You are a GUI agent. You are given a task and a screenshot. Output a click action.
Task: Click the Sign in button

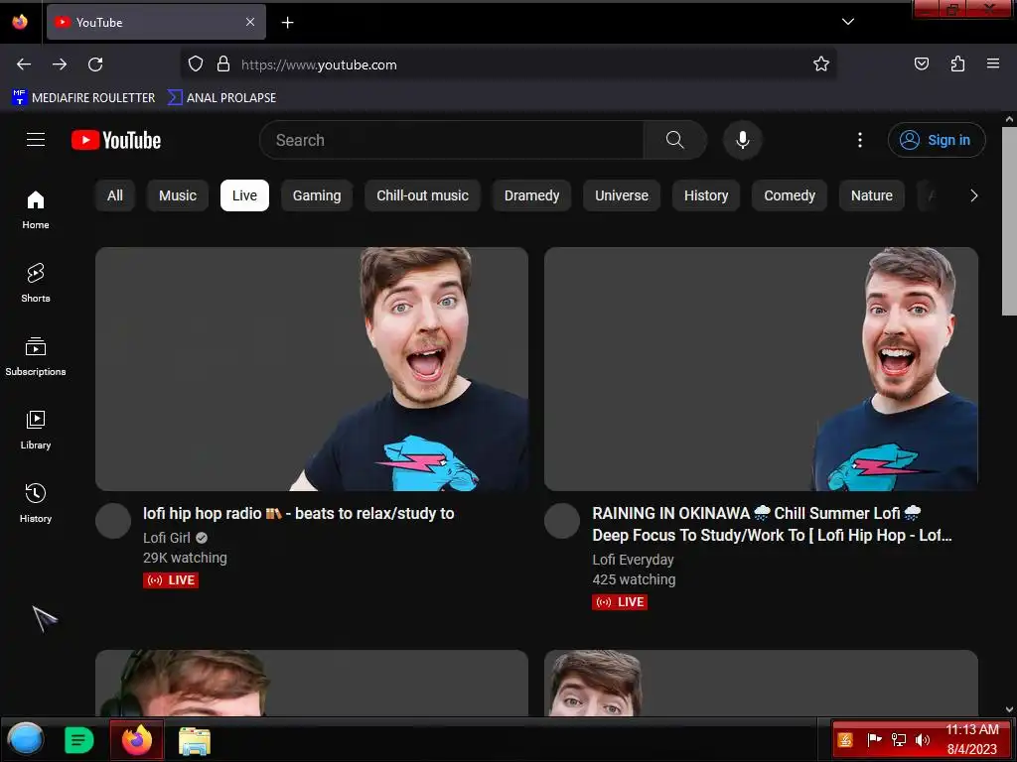point(937,140)
